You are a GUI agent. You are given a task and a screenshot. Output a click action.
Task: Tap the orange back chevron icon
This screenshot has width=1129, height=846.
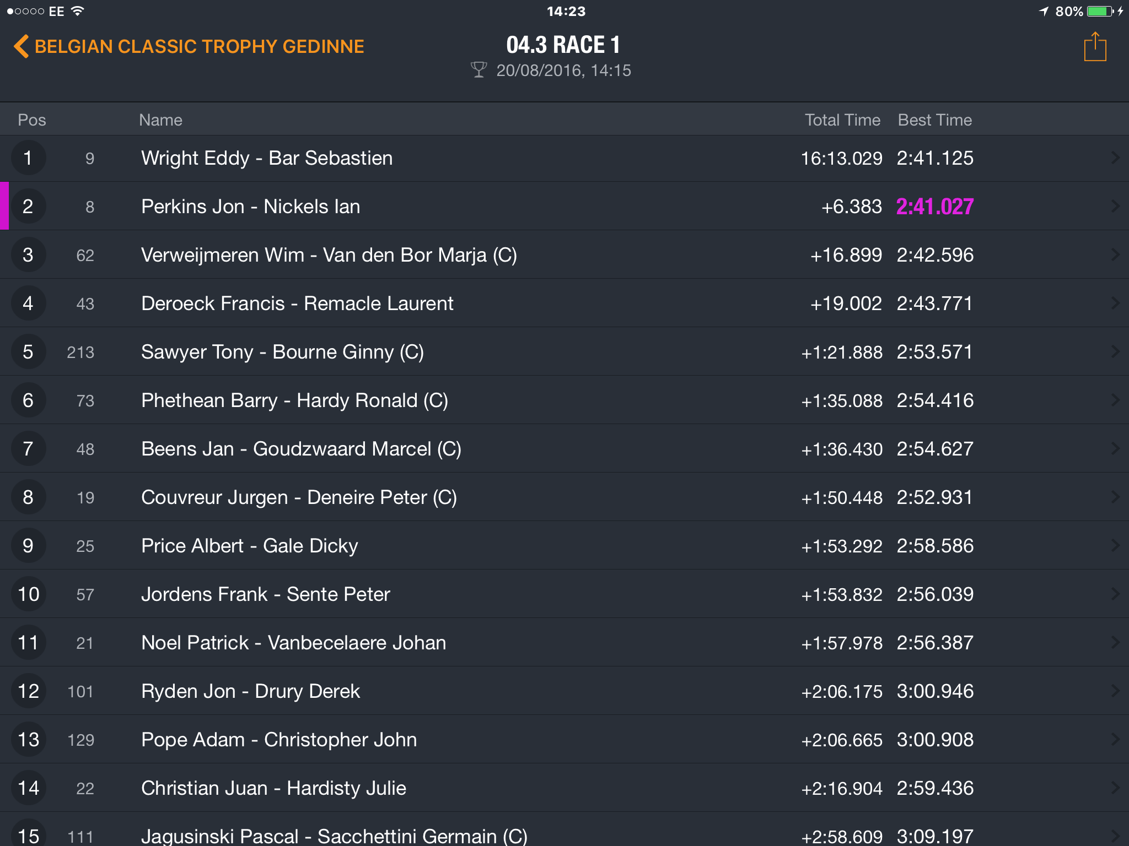point(21,46)
